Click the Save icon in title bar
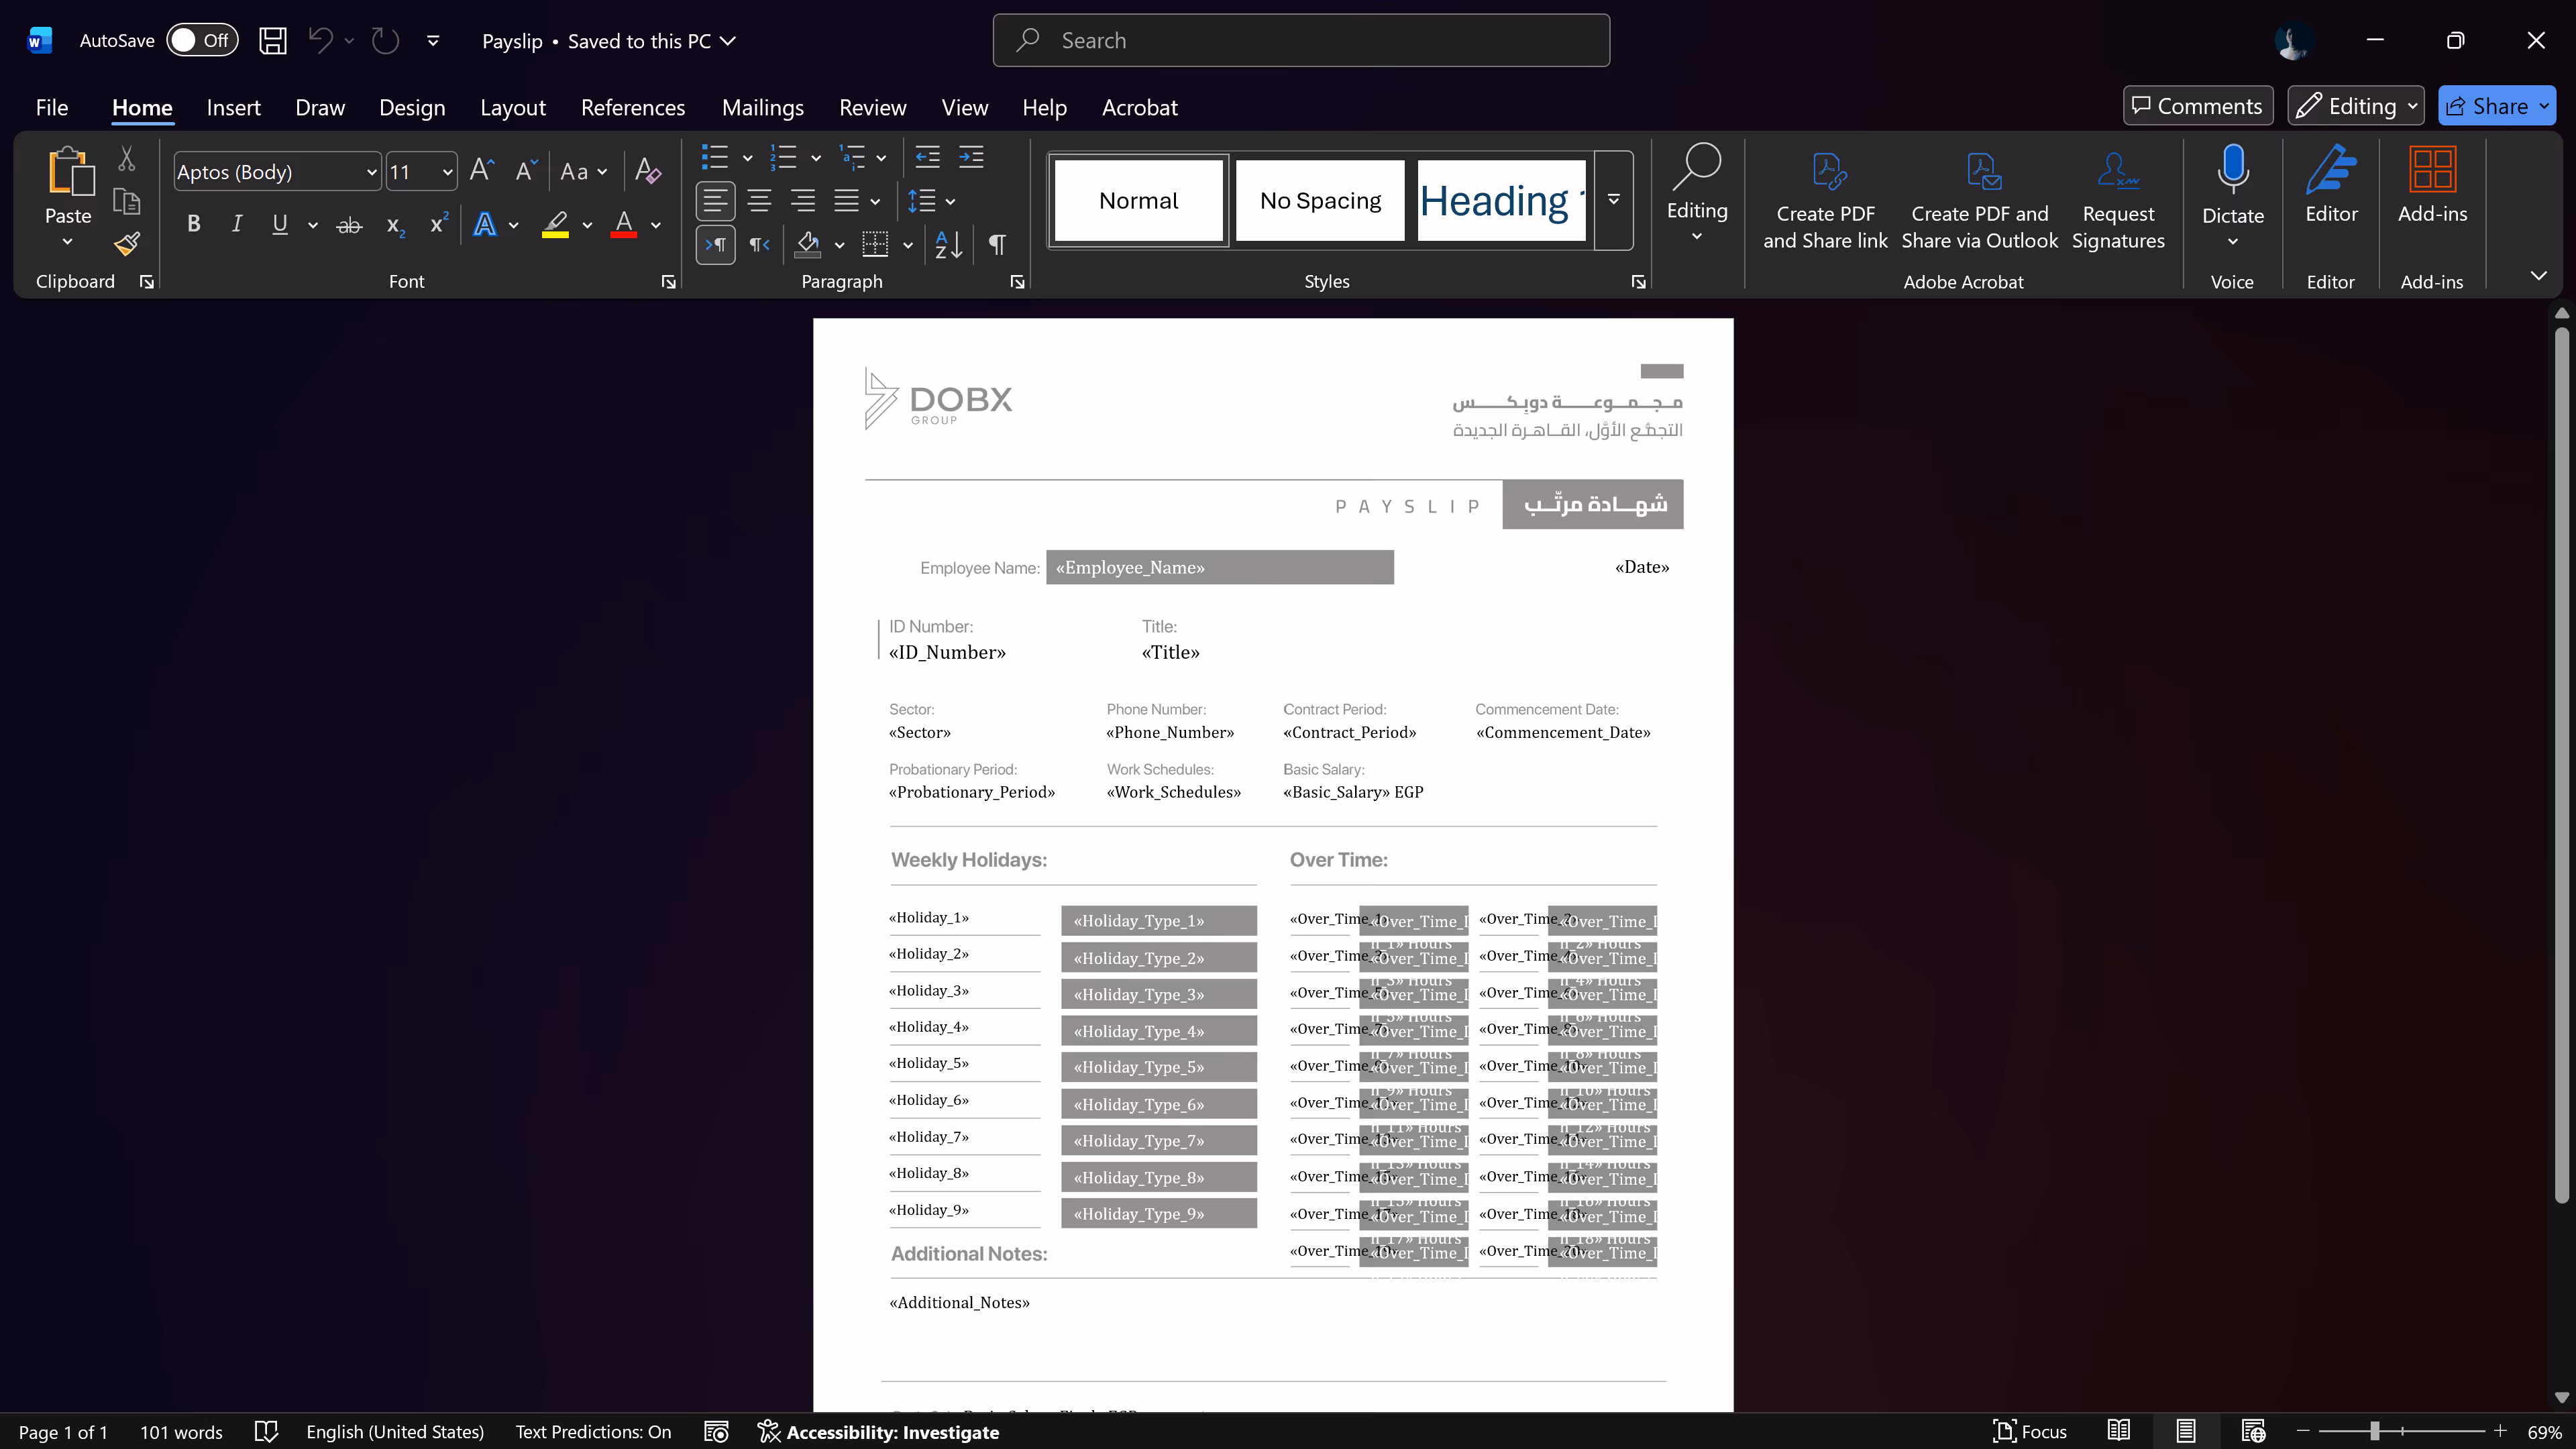2576x1449 pixels. coord(273,41)
